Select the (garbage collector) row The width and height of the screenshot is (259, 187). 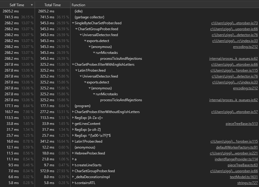click(119, 17)
